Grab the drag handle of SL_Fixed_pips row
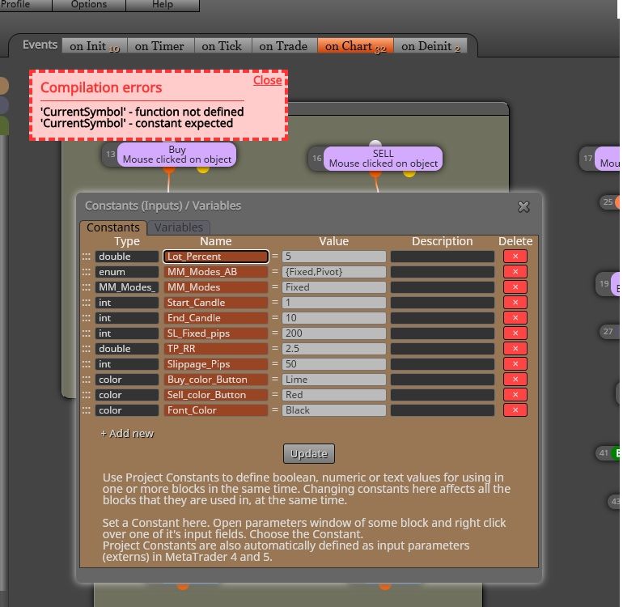Viewport: 623px width, 607px height. (x=87, y=333)
